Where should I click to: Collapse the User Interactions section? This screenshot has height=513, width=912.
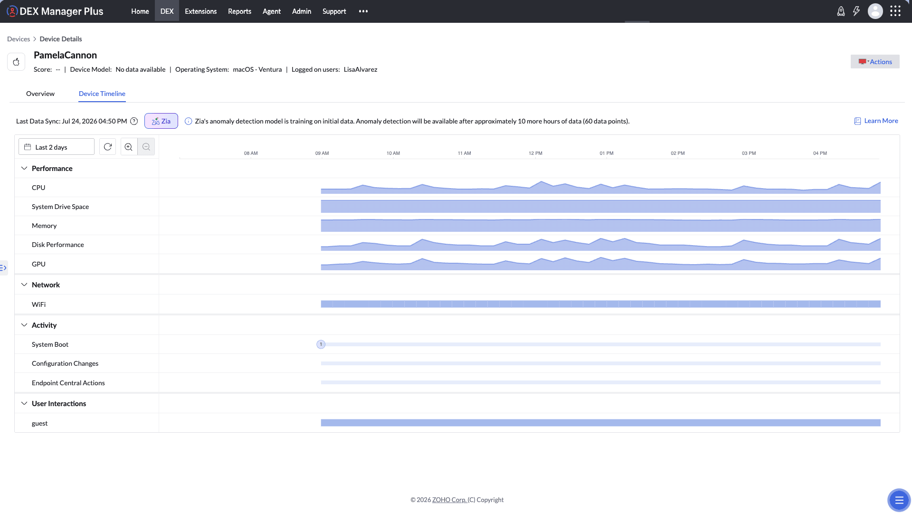(24, 403)
